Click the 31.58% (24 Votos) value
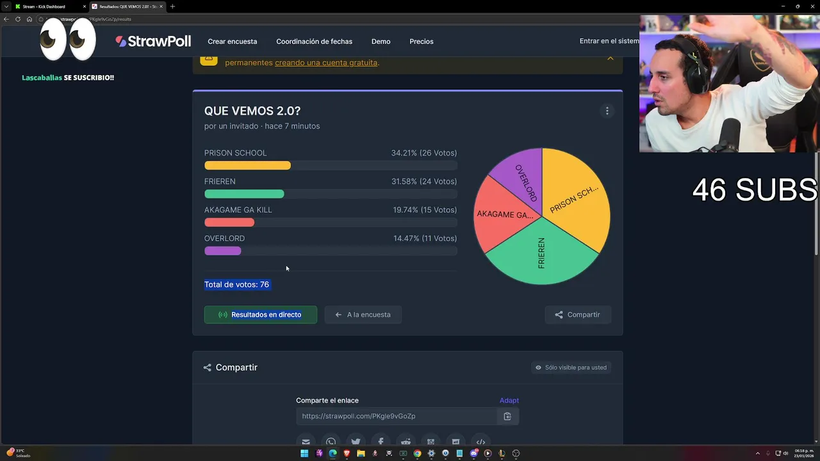820x461 pixels. (x=424, y=181)
